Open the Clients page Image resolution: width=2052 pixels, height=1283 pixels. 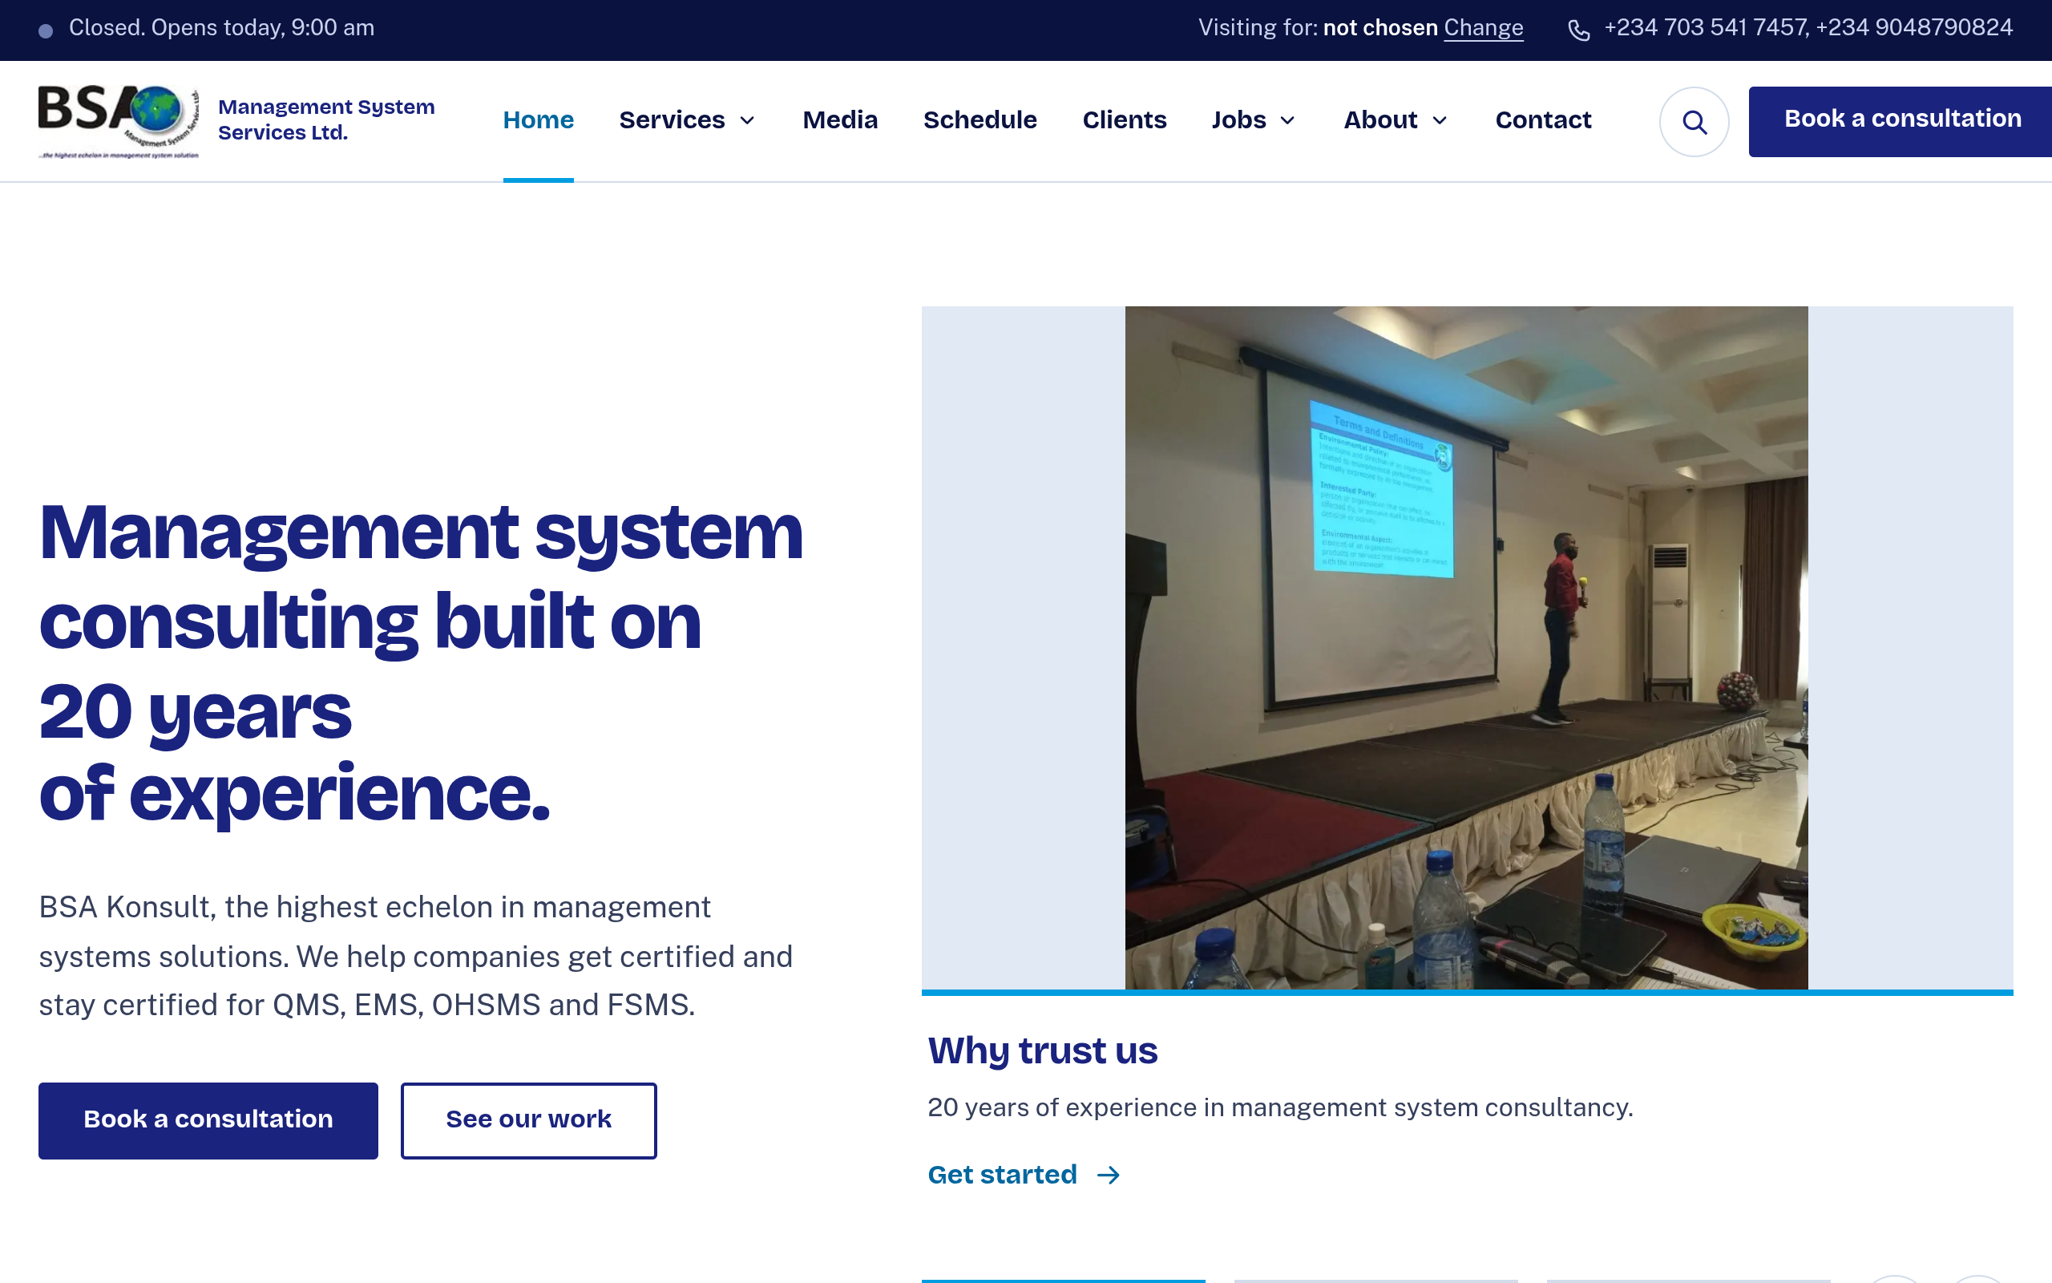click(1125, 120)
